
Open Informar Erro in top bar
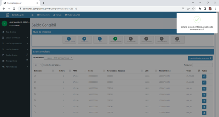(x=43, y=15)
